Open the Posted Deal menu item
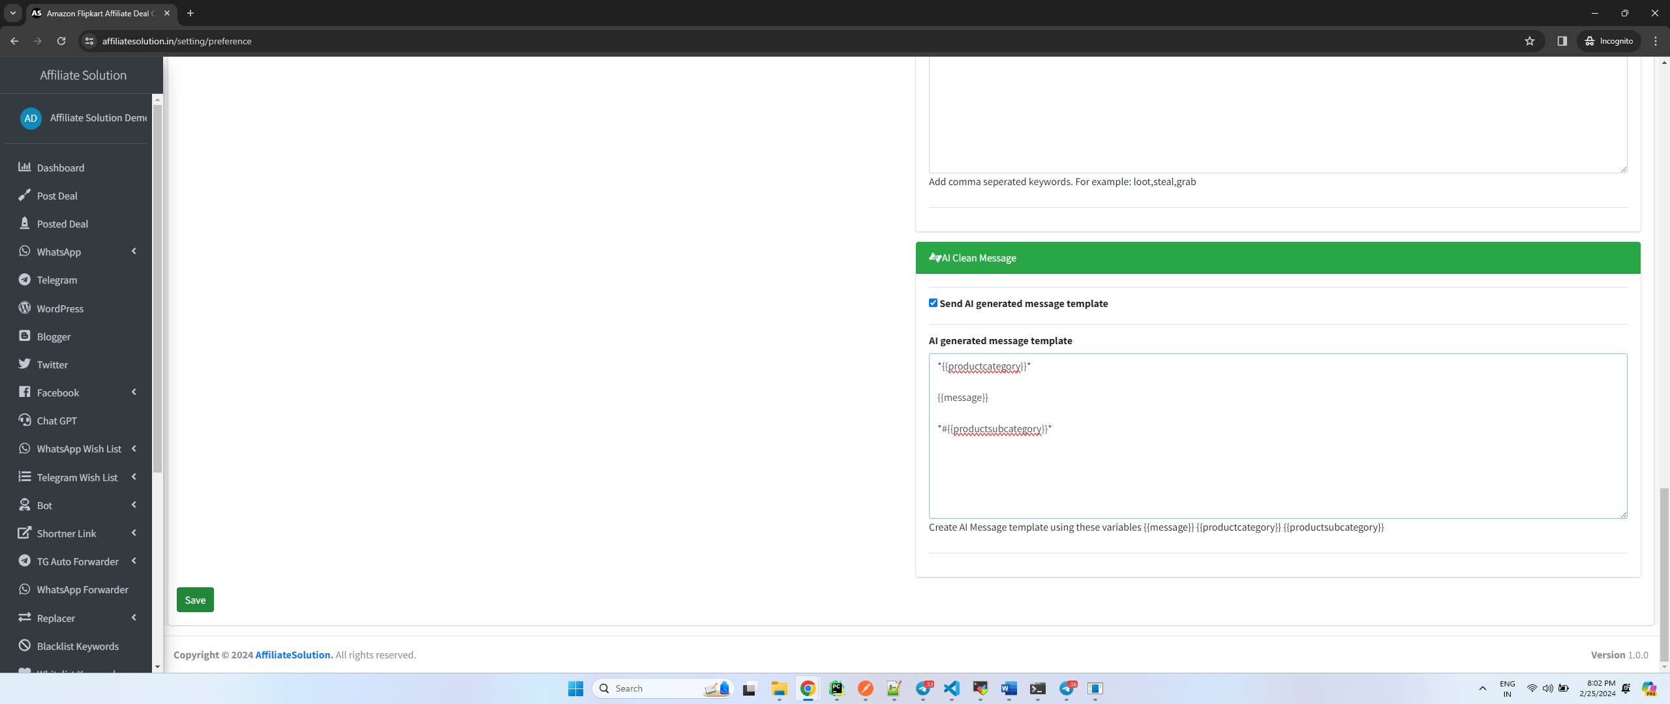This screenshot has height=704, width=1670. point(62,224)
